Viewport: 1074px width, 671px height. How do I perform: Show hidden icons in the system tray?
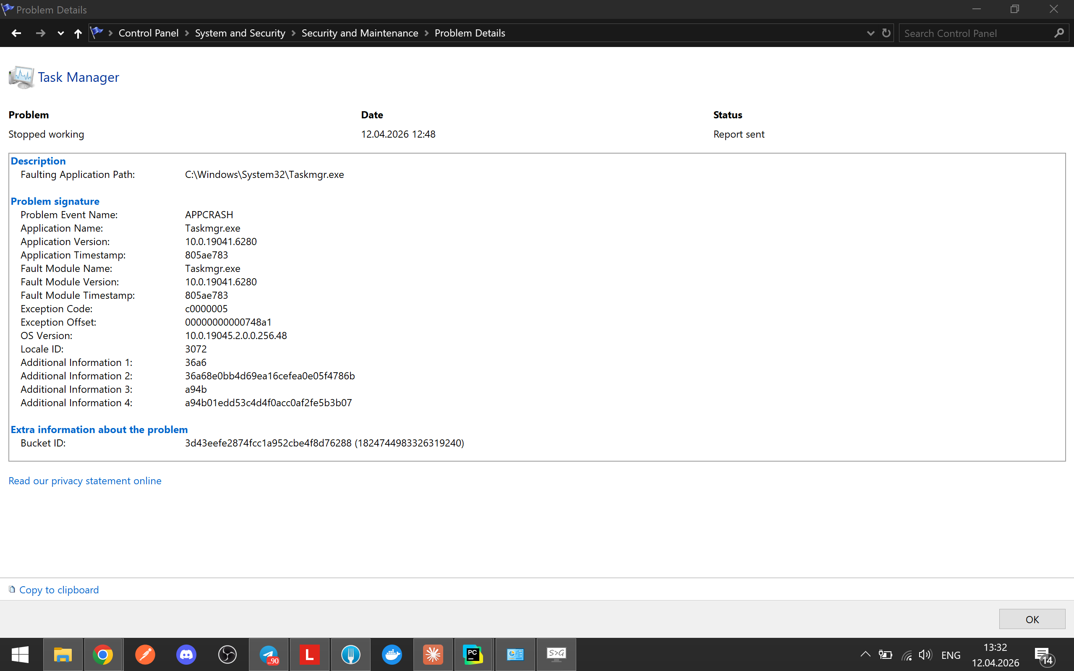(865, 654)
